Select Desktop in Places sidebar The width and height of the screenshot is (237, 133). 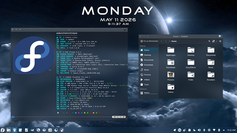[x=149, y=55]
